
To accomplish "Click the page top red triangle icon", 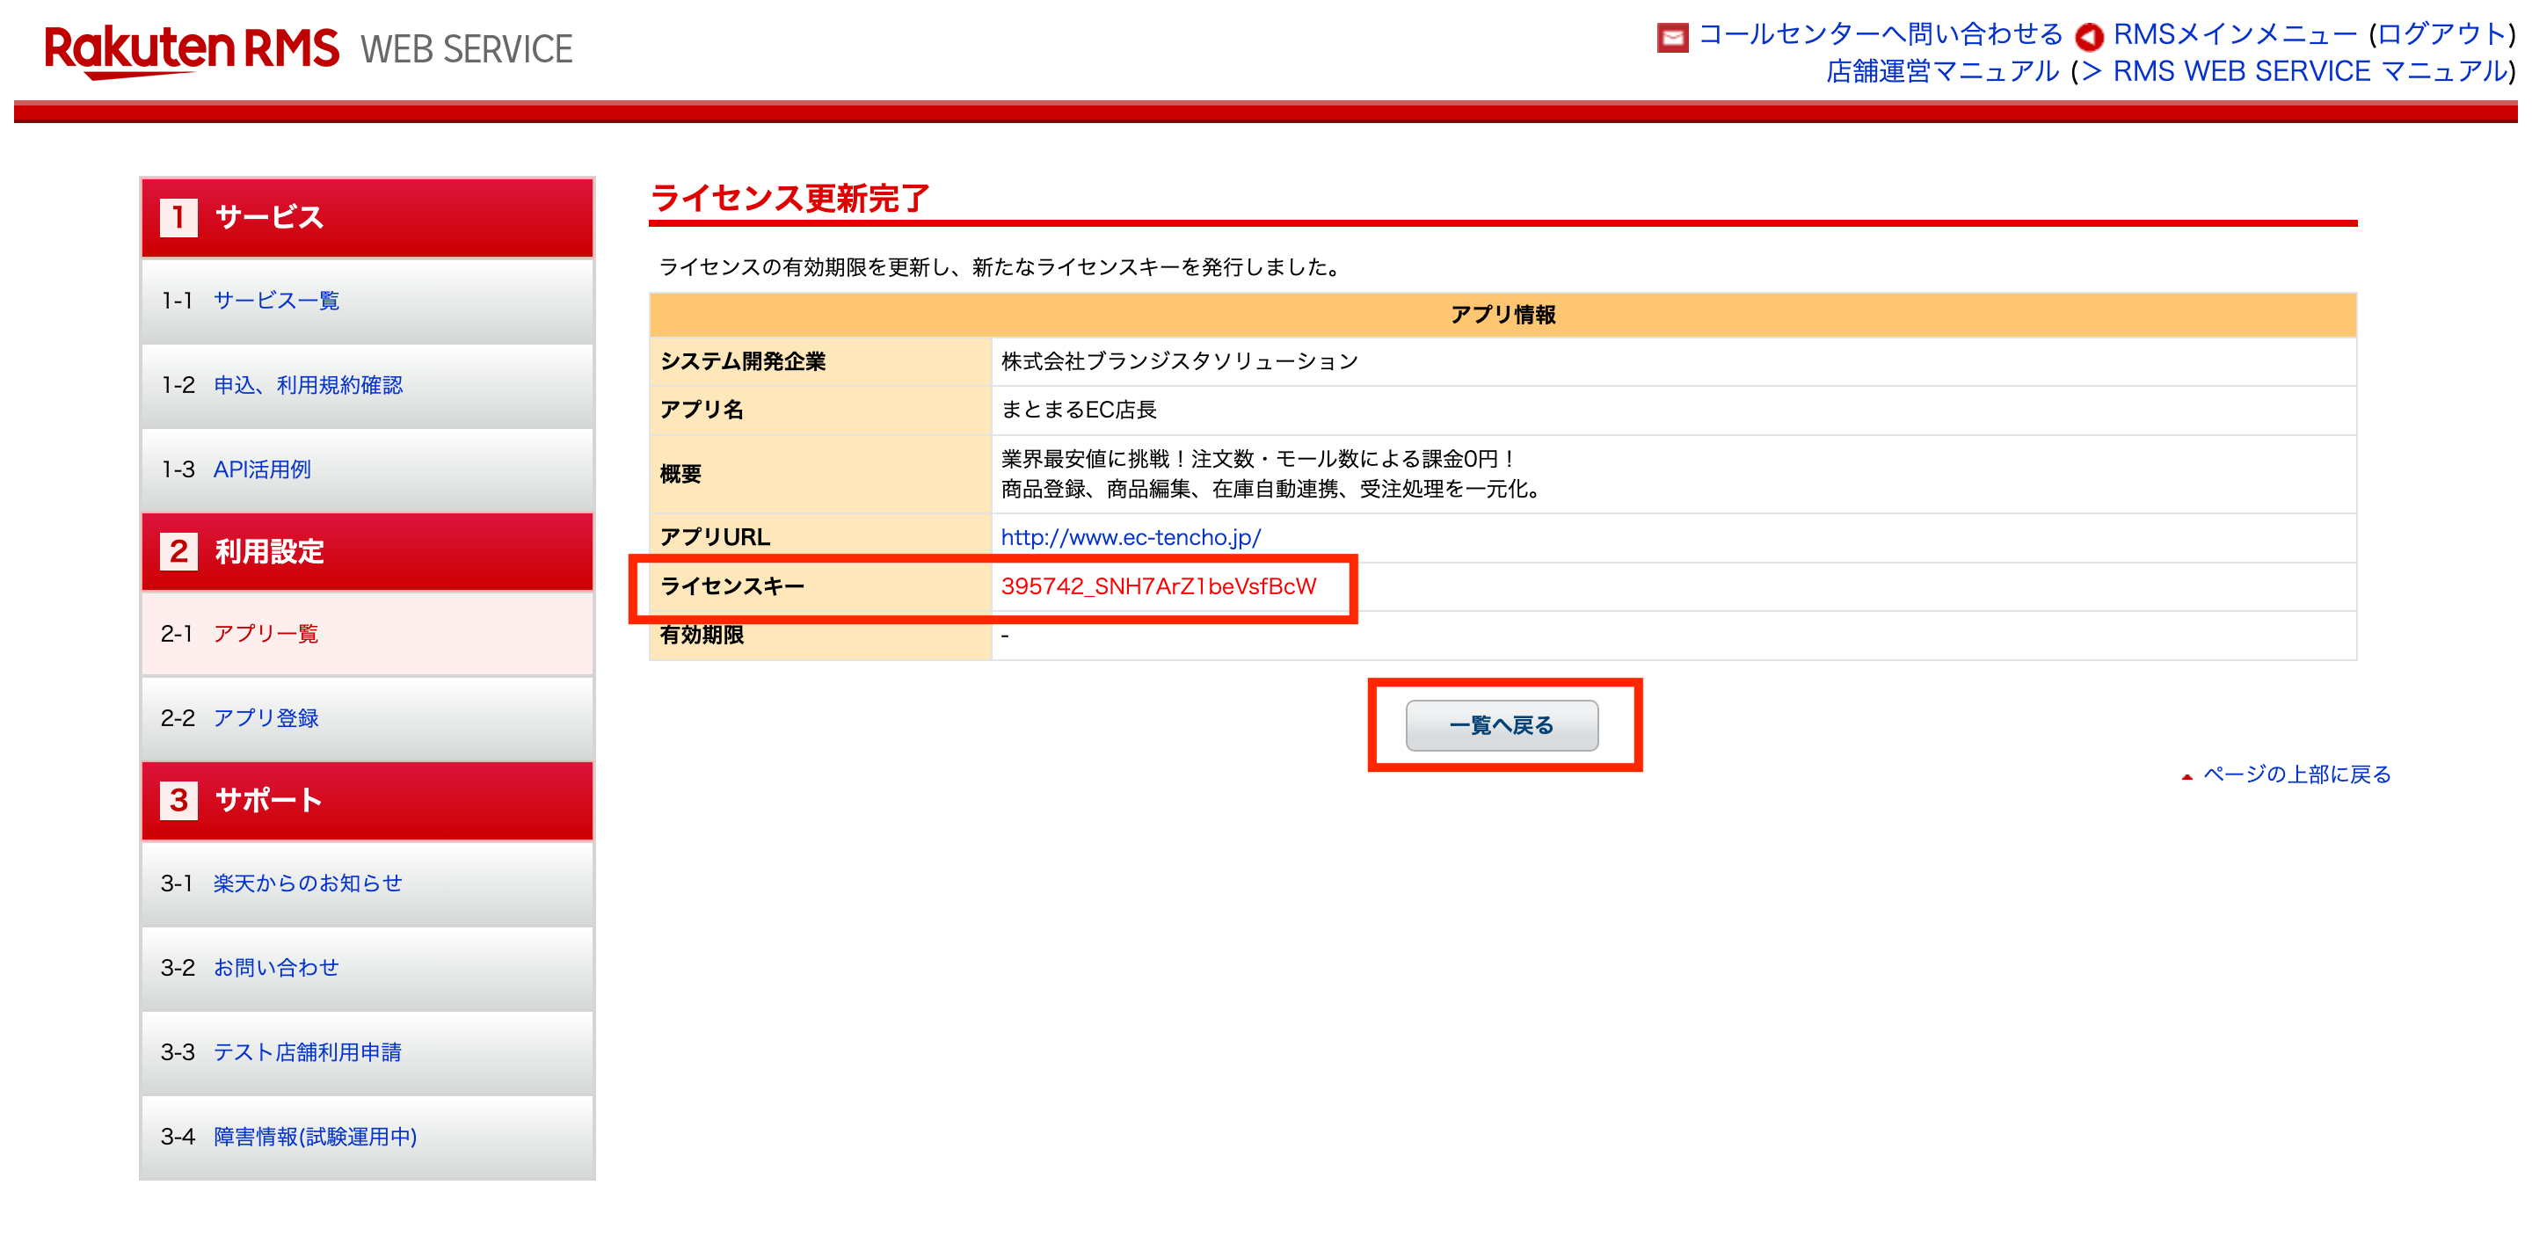I will point(2187,776).
